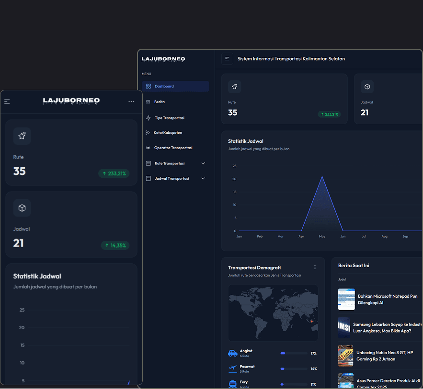This screenshot has height=389, width=423.
Task: Click the Angkot car icon
Action: click(233, 353)
